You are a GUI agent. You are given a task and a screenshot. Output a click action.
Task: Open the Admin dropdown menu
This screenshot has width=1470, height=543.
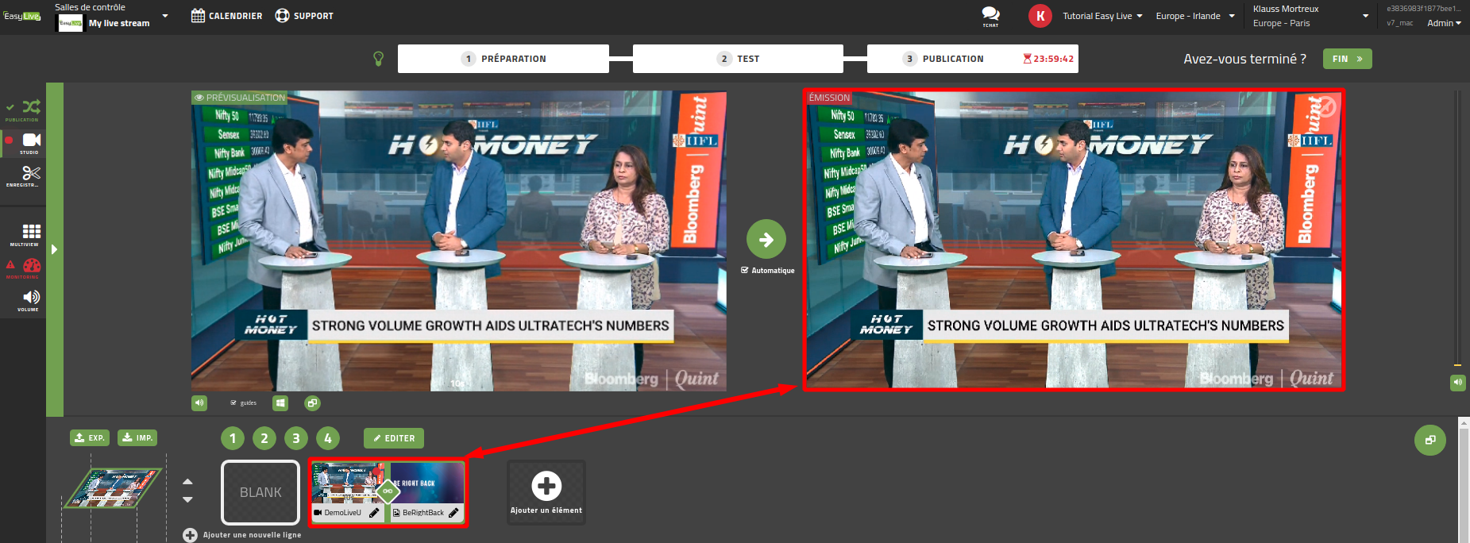coord(1444,23)
